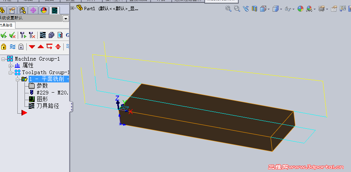This screenshot has height=172, width=351.
Task: Click the Hide/Show Items glasses icon
Action: (288, 9)
